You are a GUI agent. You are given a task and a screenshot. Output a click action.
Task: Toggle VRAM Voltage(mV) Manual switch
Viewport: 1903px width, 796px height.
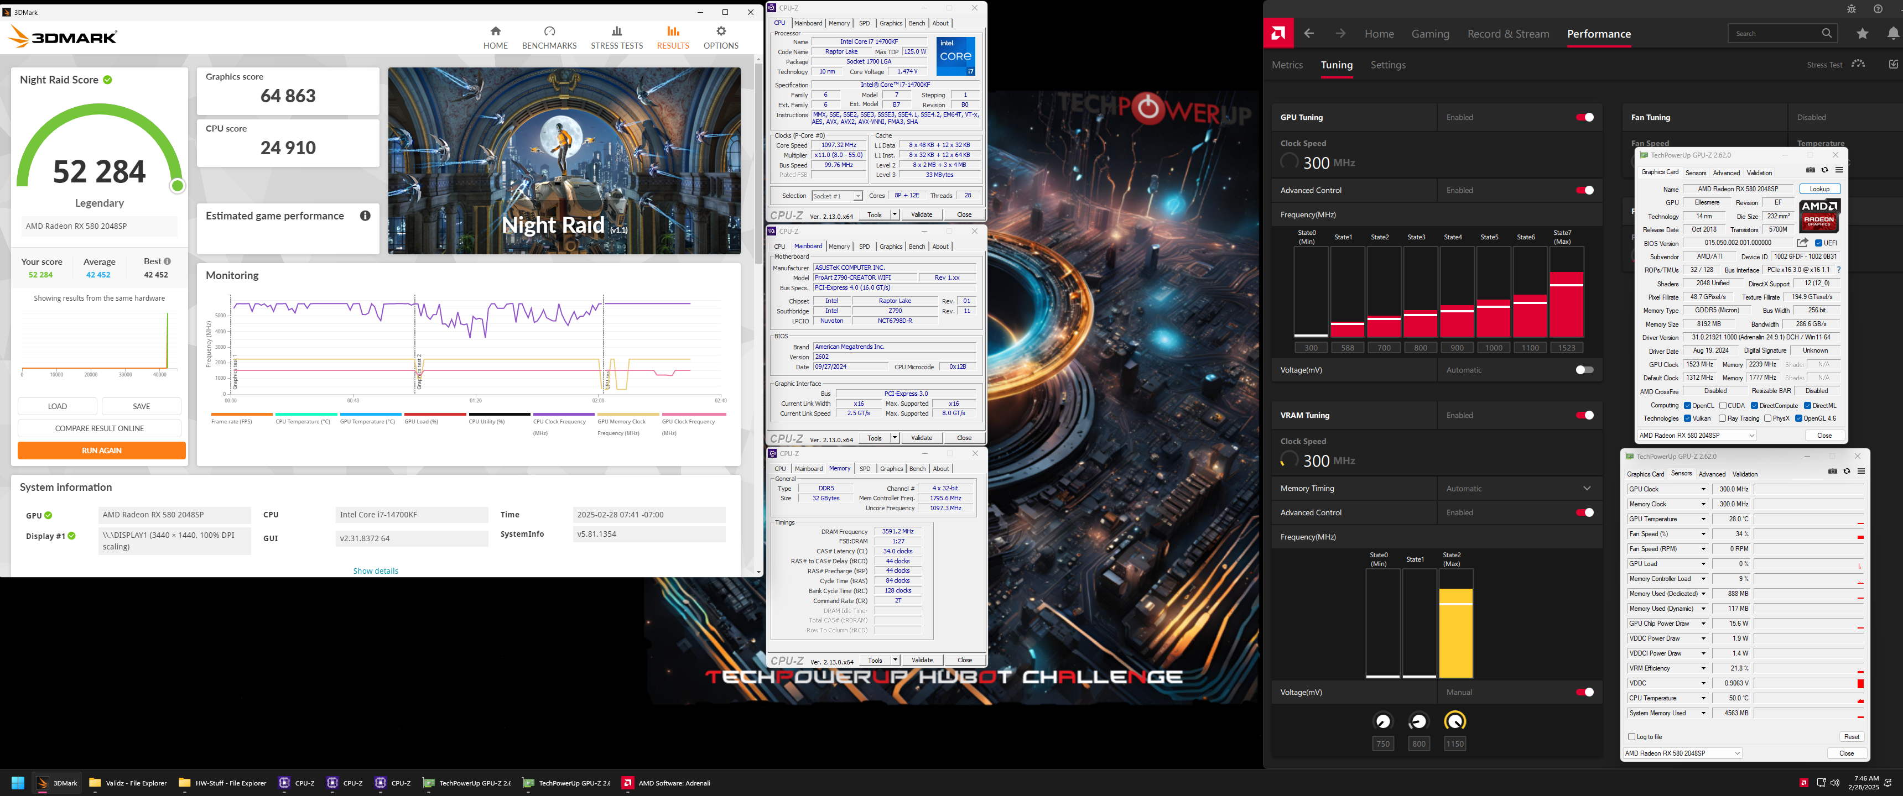point(1584,692)
